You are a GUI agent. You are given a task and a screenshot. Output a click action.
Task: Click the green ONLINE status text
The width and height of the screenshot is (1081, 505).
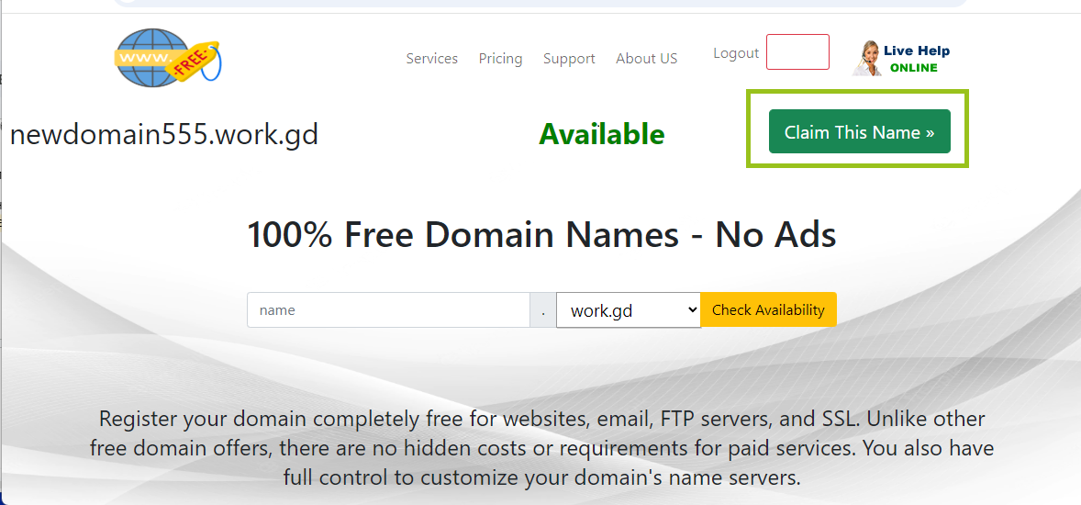pyautogui.click(x=913, y=68)
